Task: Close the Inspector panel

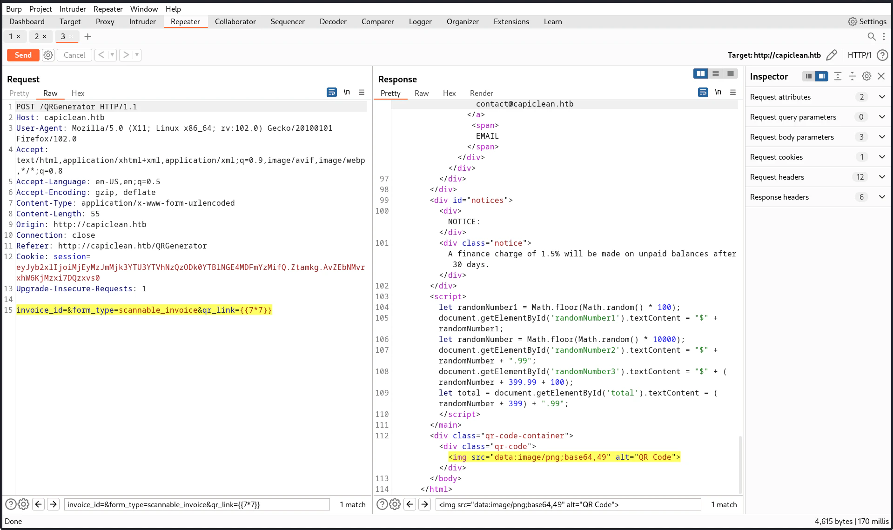Action: pyautogui.click(x=881, y=76)
